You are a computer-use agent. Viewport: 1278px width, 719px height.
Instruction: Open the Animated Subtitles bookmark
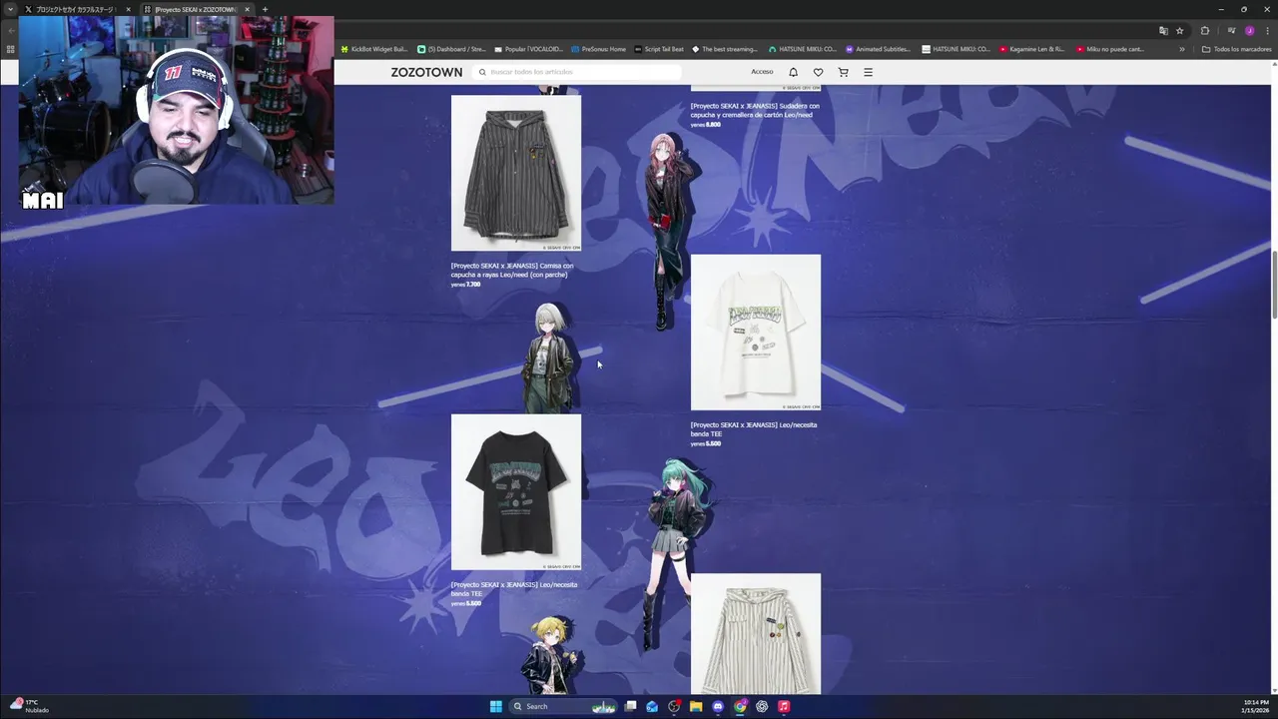pyautogui.click(x=880, y=49)
